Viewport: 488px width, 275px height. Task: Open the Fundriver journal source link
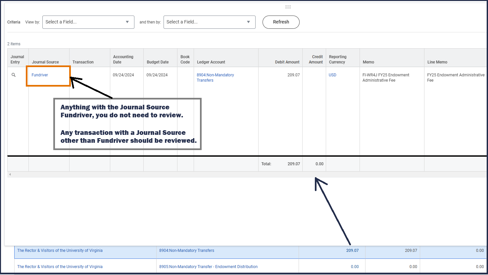(40, 75)
